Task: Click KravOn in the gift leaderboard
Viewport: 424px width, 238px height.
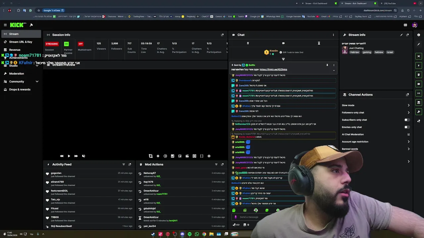Action: pos(274,51)
